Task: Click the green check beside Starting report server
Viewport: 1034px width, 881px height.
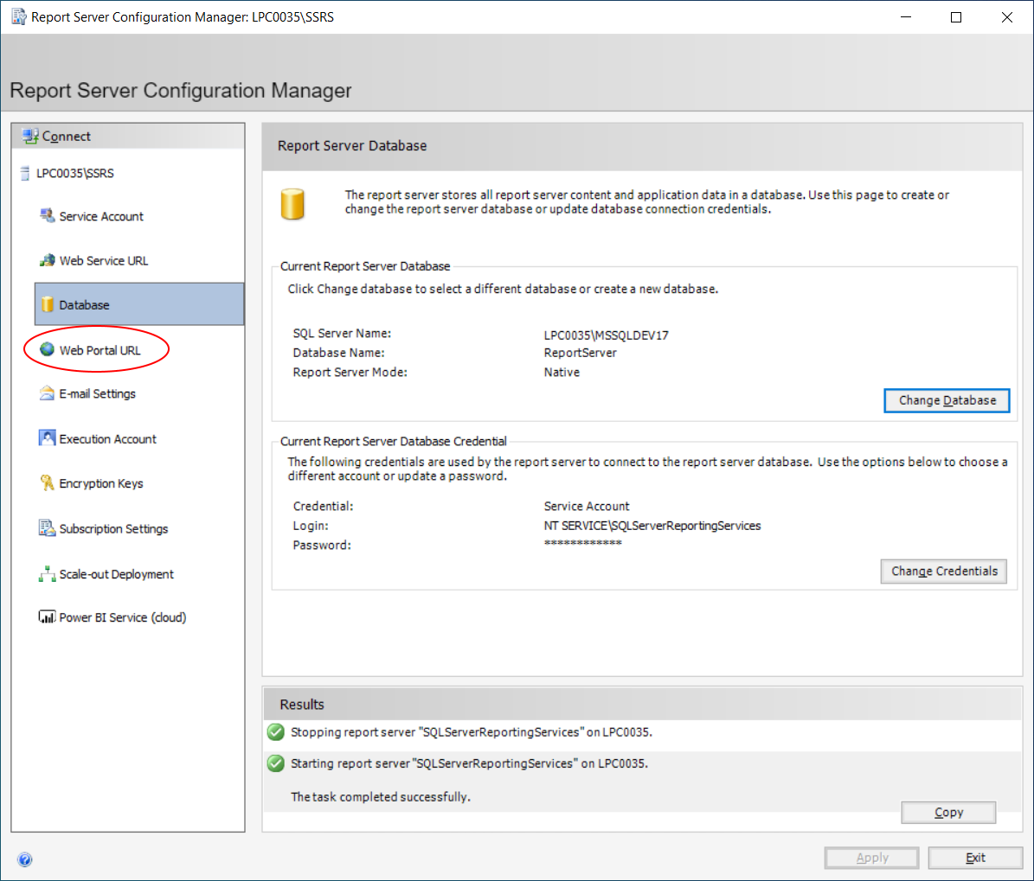Action: (x=276, y=763)
